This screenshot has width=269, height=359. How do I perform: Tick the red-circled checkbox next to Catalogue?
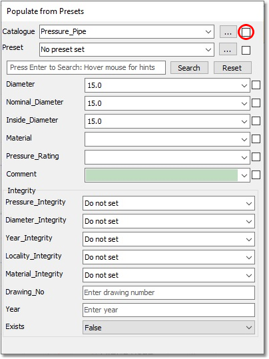(246, 32)
